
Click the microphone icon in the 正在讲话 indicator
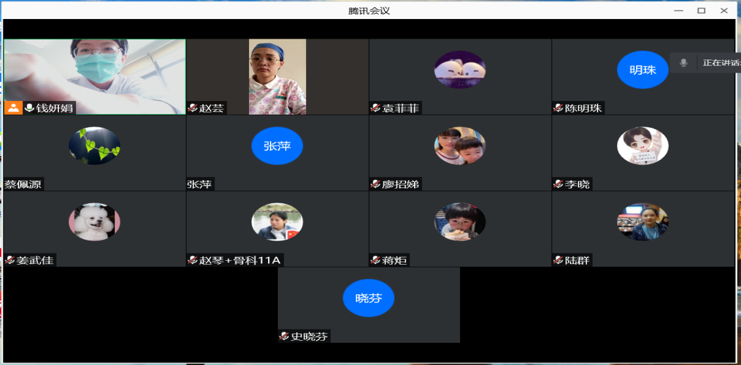[x=683, y=63]
